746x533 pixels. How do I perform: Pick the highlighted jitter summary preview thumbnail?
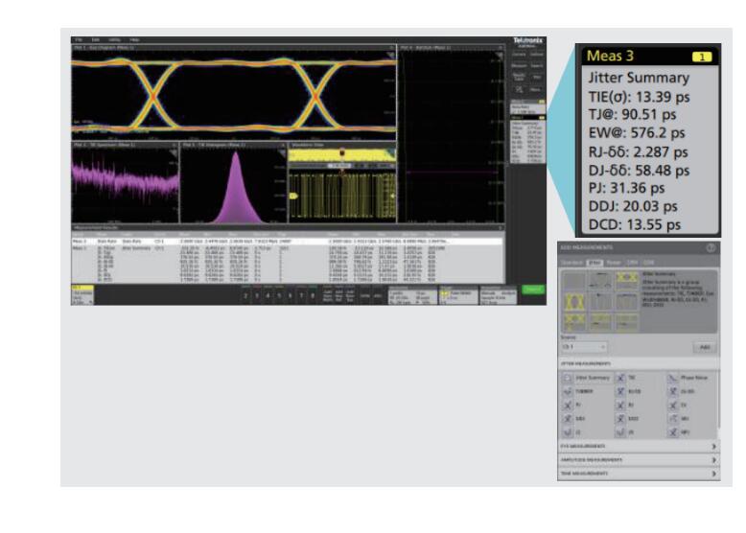626,280
